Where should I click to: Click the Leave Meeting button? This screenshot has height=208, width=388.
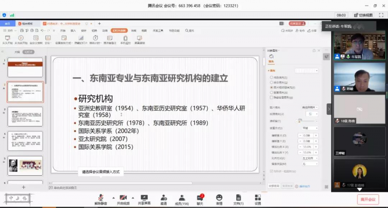click(x=367, y=199)
